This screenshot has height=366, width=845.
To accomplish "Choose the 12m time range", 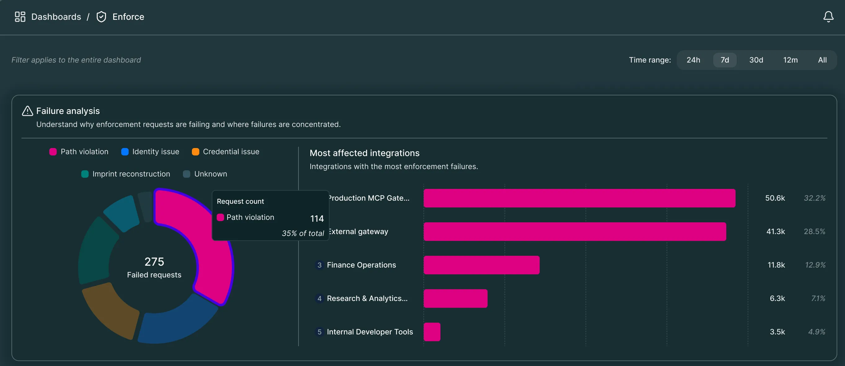I will 790,60.
